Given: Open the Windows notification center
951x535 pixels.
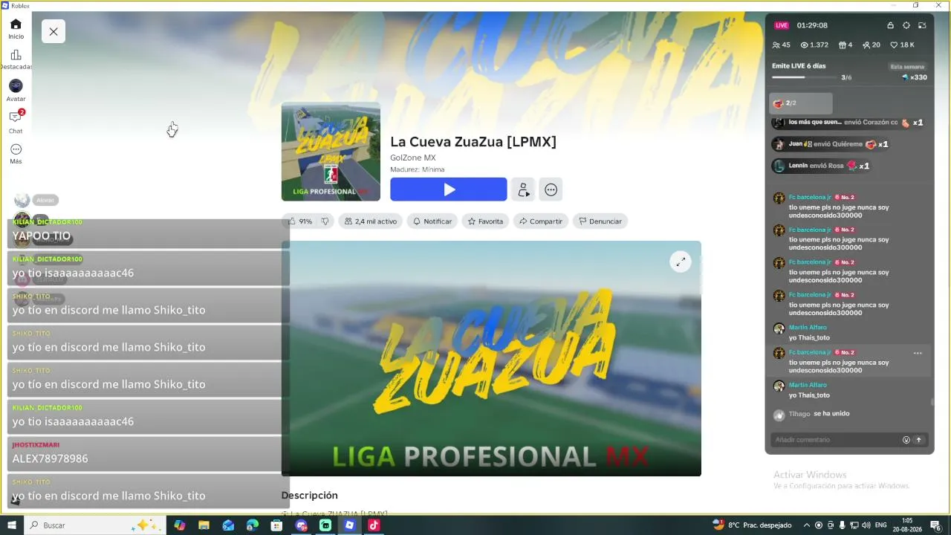Looking at the screenshot, I should (936, 525).
